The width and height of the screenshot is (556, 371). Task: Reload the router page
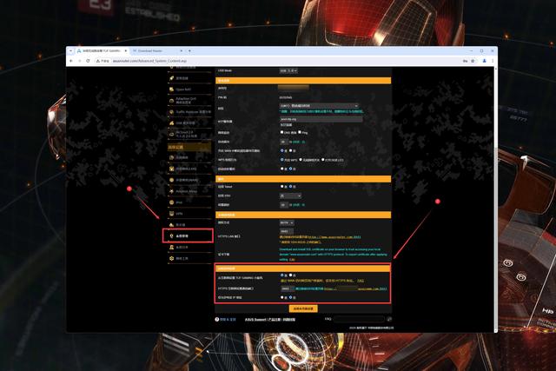click(88, 61)
